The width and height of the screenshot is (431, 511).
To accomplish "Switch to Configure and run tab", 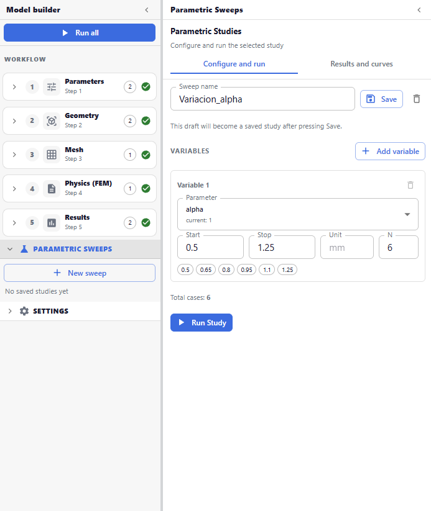I will click(x=234, y=64).
